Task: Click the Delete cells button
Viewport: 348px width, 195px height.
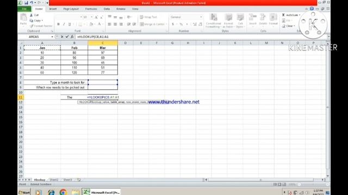Action: 263,20
